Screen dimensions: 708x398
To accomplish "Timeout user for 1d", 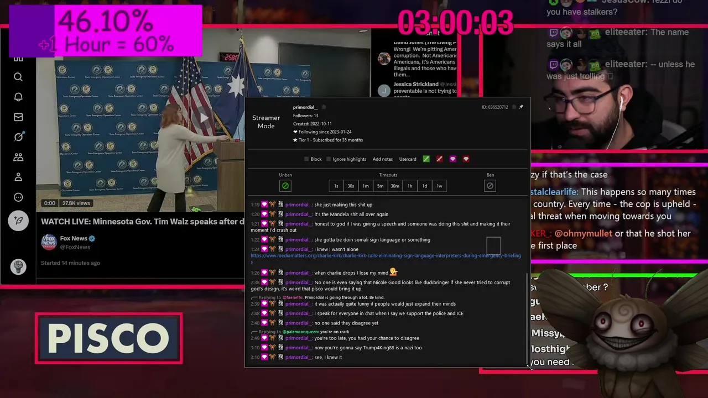I will pyautogui.click(x=424, y=186).
